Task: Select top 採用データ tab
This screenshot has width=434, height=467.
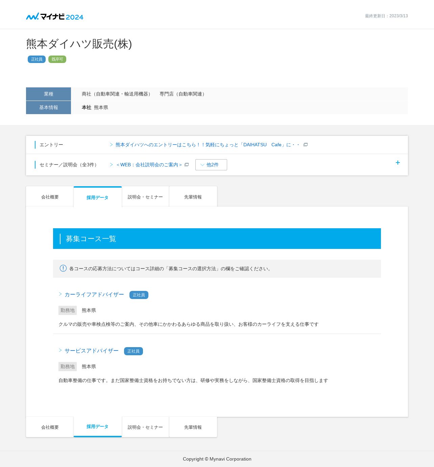Action: 97,197
